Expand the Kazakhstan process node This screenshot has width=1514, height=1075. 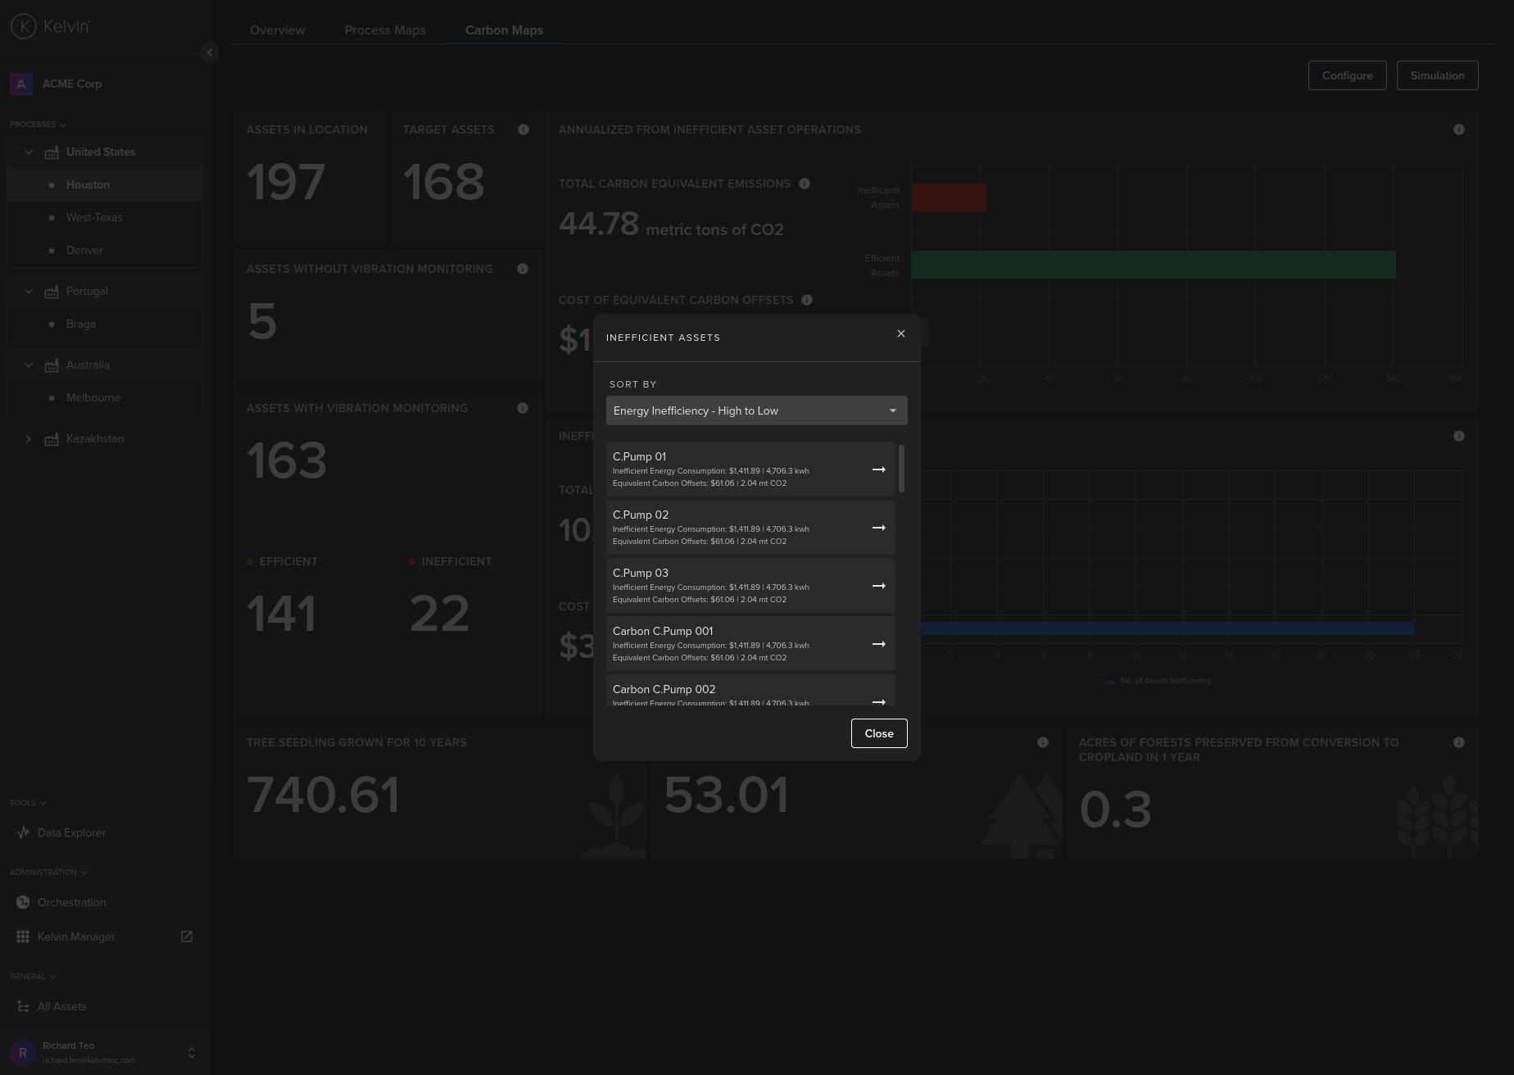tap(29, 439)
